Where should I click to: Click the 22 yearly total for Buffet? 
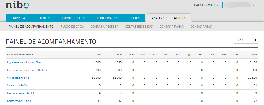point(255,85)
